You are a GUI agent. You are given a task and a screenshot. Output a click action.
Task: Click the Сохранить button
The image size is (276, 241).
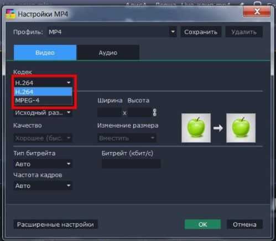pyautogui.click(x=201, y=32)
